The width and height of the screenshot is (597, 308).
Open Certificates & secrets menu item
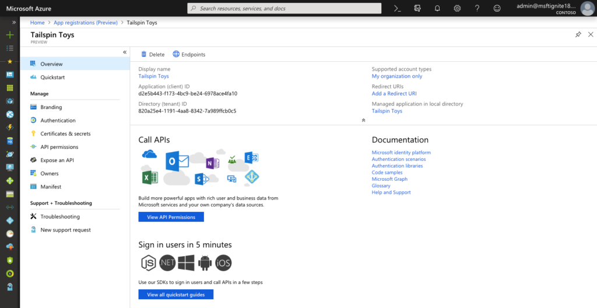[x=65, y=134]
